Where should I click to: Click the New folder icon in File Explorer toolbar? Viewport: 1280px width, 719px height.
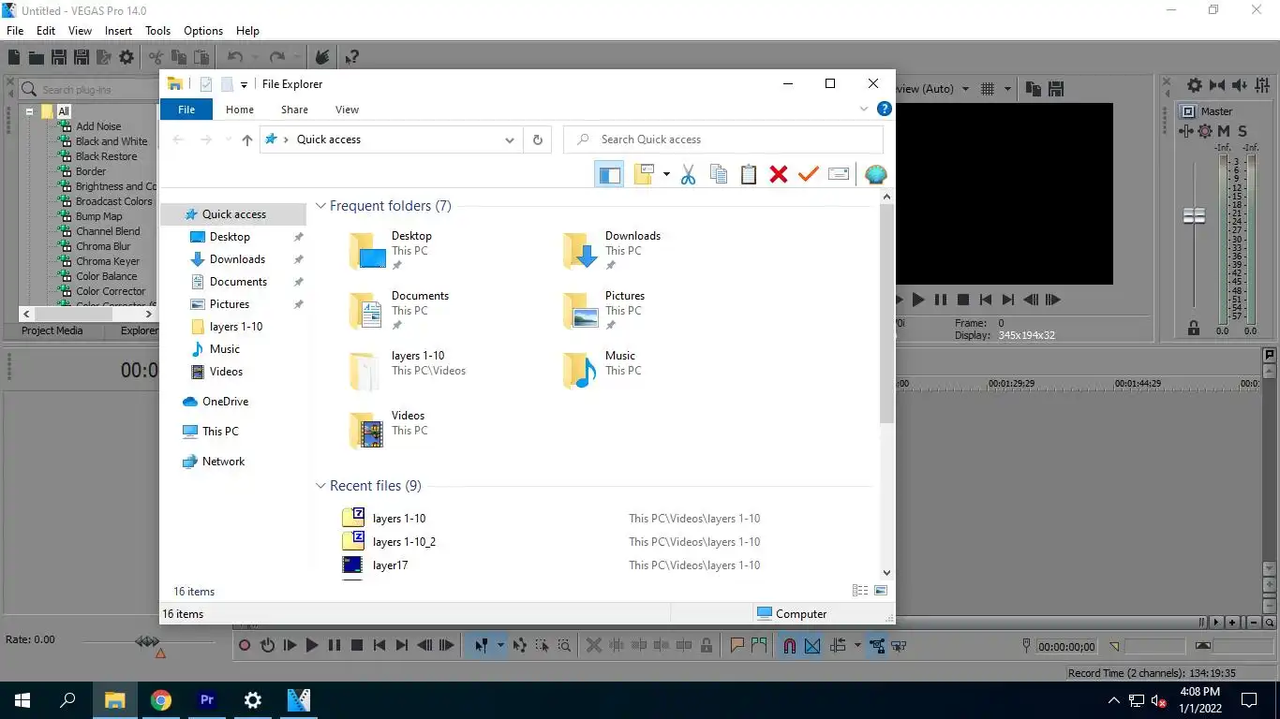pos(644,174)
